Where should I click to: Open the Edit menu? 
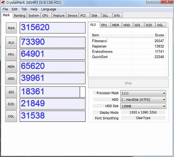14,9
